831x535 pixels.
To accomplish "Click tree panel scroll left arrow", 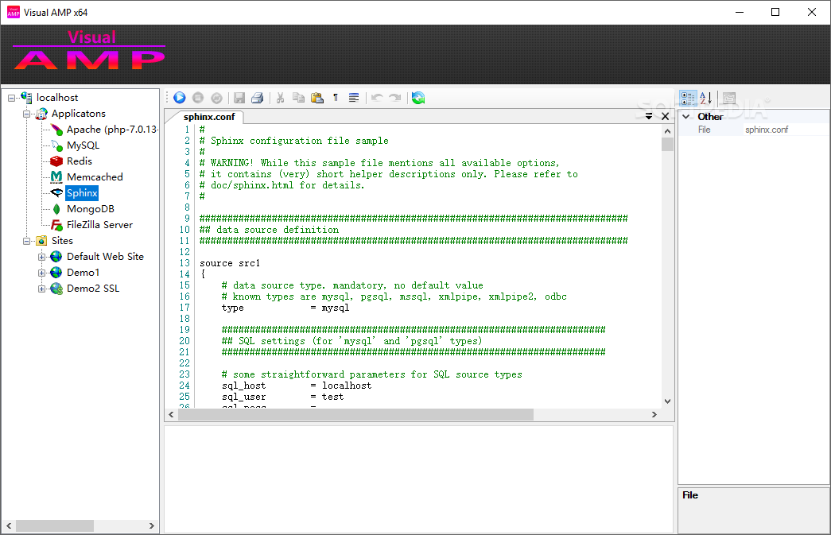I will tap(9, 526).
